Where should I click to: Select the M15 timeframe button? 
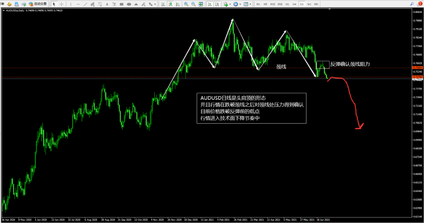(x=273, y=4)
